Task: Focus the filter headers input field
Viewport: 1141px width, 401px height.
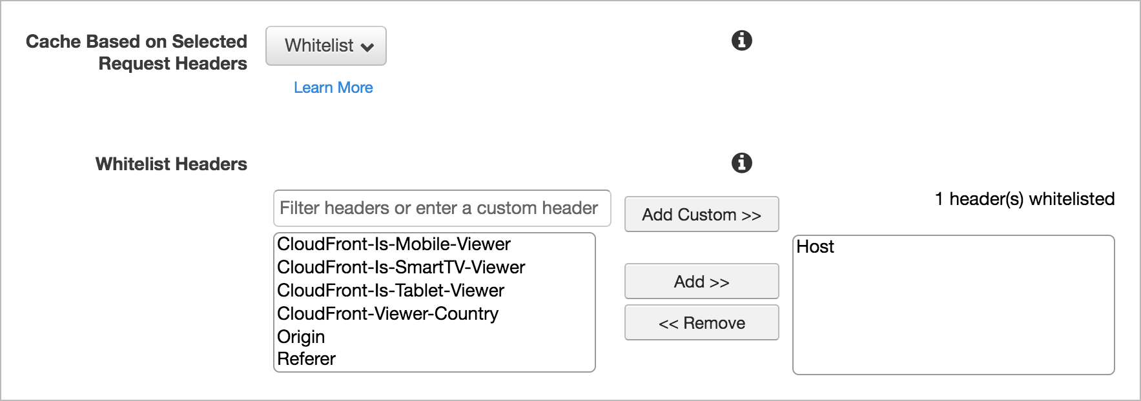Action: click(442, 208)
